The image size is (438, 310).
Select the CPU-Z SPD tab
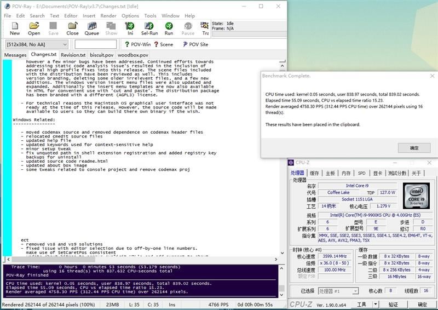coord(362,173)
